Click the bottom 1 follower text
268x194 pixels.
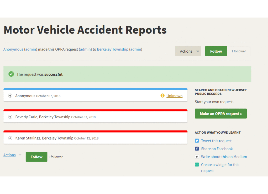55,157
